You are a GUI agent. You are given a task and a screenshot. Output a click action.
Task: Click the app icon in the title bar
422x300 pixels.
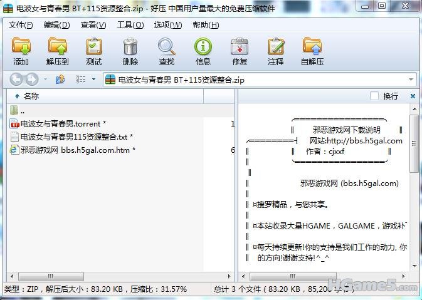click(8, 8)
